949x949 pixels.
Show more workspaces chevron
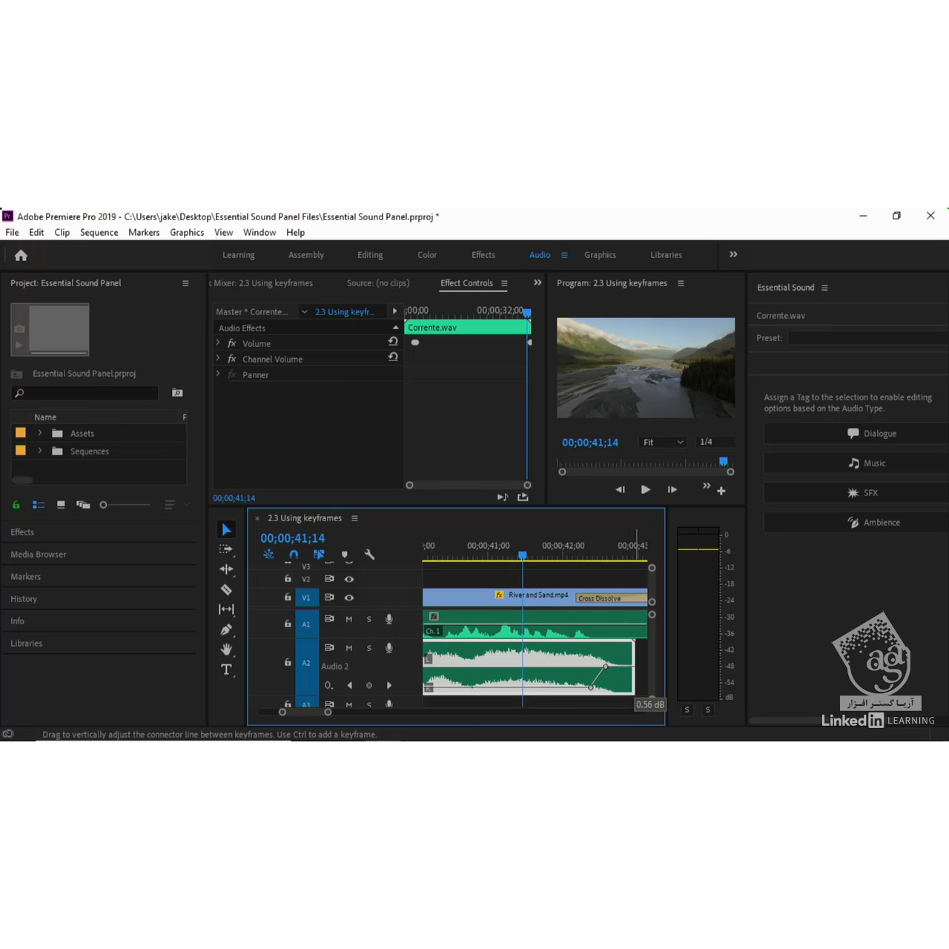(x=733, y=254)
